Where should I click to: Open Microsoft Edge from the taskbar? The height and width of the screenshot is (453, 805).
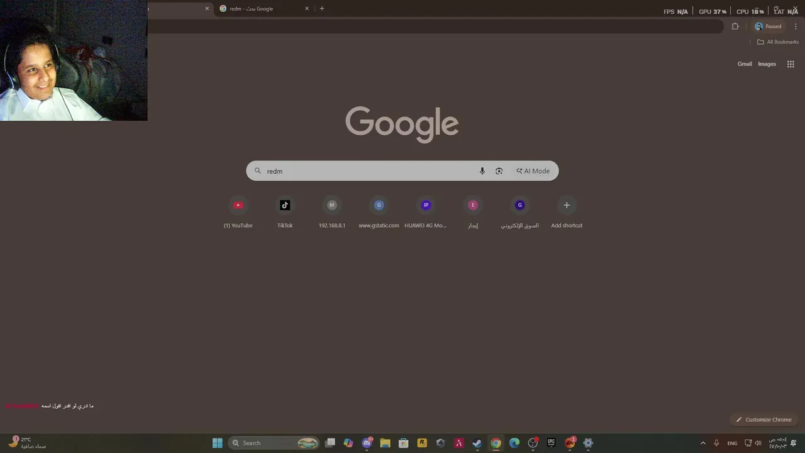[x=514, y=443]
